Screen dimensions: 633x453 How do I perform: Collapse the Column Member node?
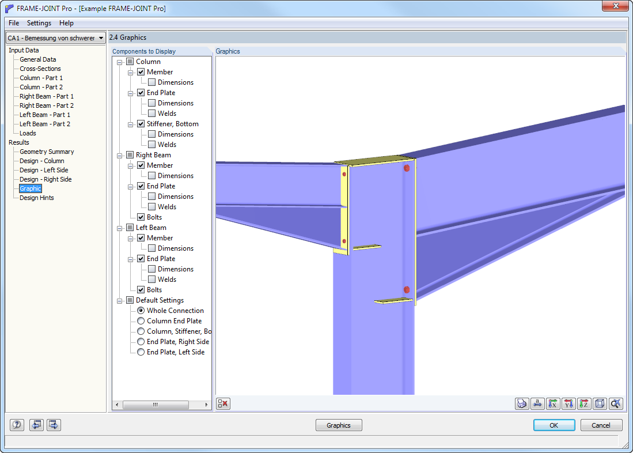click(x=130, y=73)
